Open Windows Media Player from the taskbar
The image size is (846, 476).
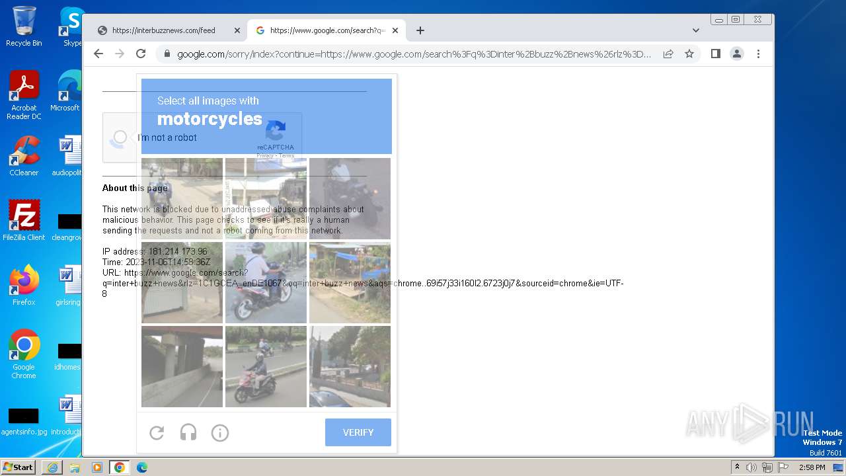96,467
